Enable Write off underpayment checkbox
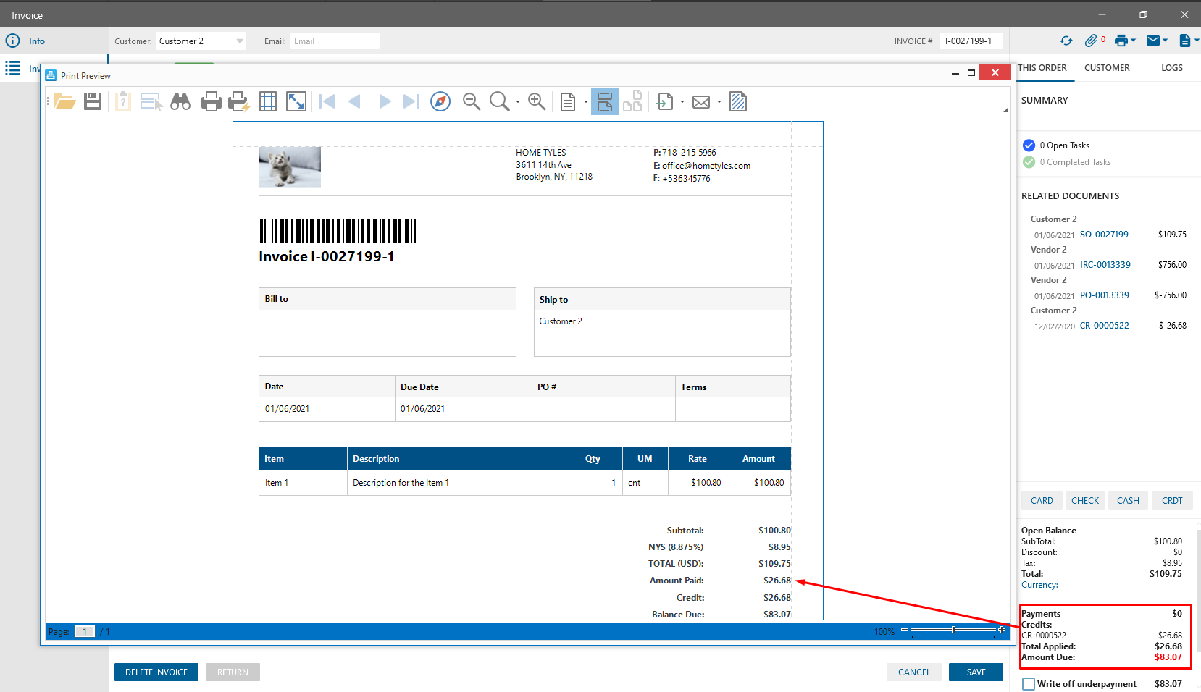Screen dimensions: 1201x692 pos(1029,684)
